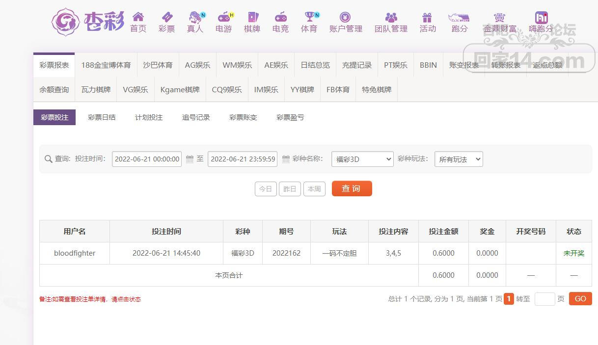
Task: Select the 电游 gamepad icon
Action: coord(223,18)
